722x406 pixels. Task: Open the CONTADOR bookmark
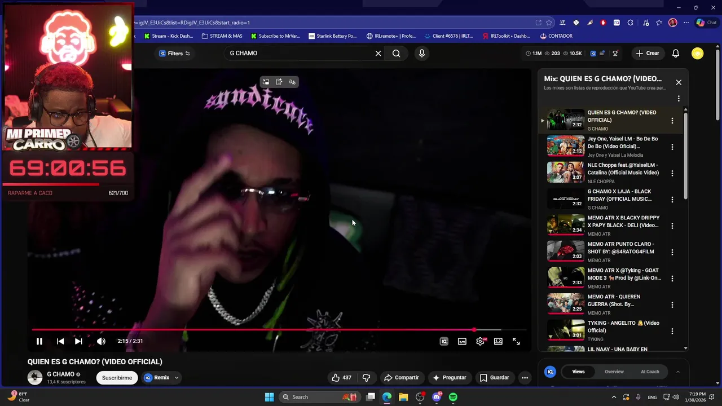[x=556, y=36]
